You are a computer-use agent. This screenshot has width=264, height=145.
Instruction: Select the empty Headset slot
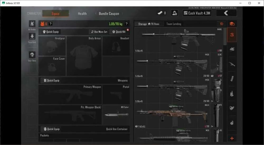(116, 46)
